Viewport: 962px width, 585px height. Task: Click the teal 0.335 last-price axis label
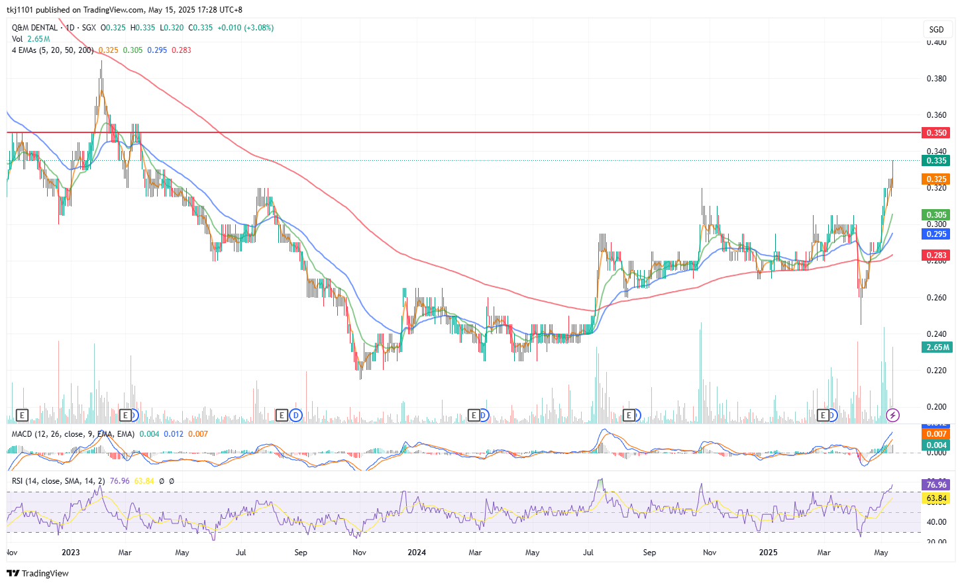point(935,160)
